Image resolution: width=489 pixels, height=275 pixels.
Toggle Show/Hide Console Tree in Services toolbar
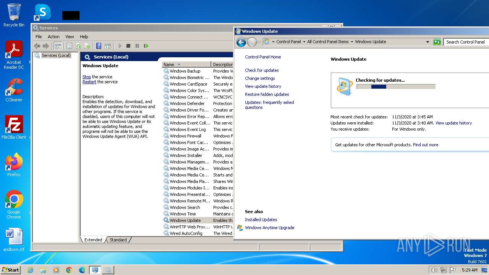58,46
